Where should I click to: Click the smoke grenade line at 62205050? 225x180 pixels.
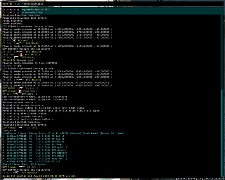click(x=57, y=74)
